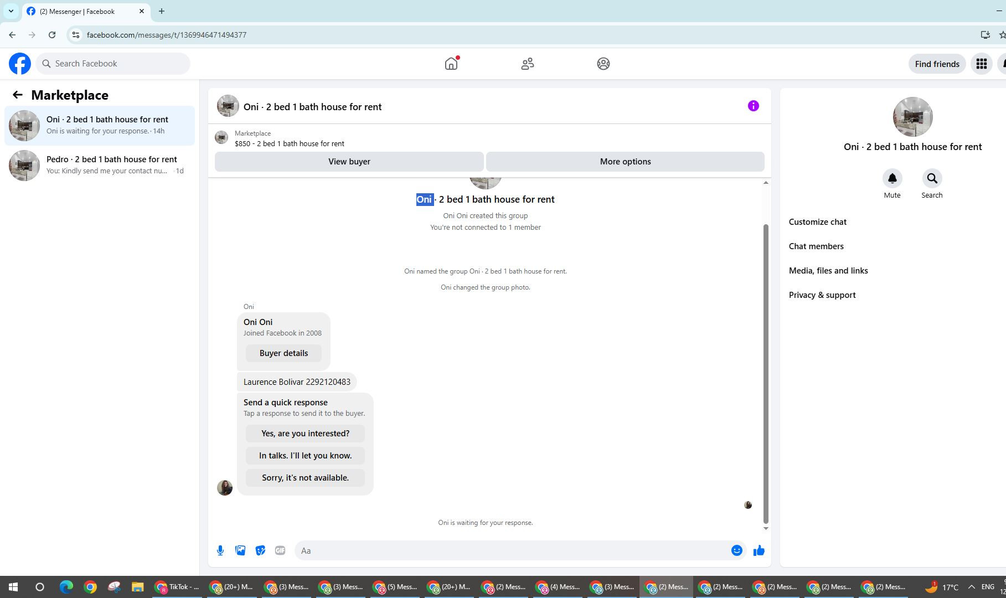Viewport: 1006px width, 598px height.
Task: Open More options for listing
Action: click(626, 162)
